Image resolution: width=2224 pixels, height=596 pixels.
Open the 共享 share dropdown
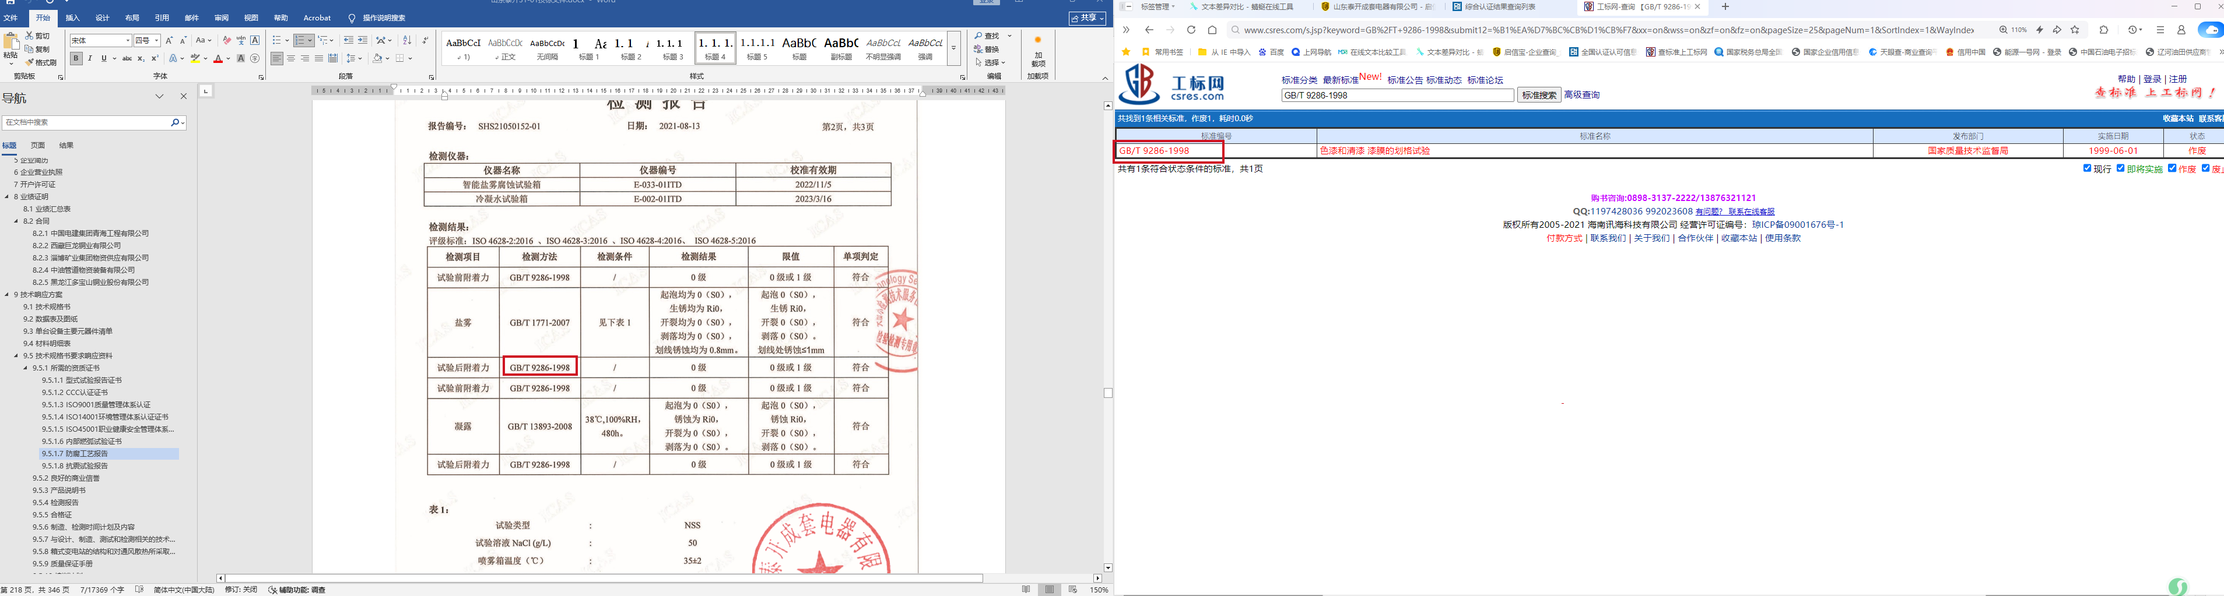(x=1087, y=18)
